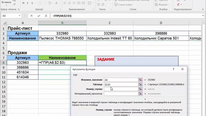The image size is (206, 116).
Task: Click the decrease decimal places icon
Action: 103,5
